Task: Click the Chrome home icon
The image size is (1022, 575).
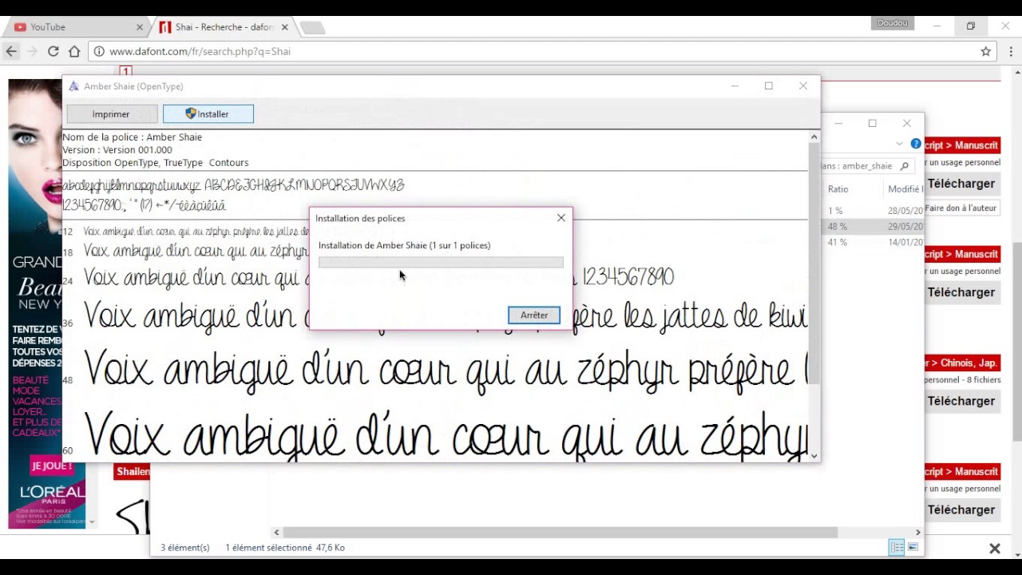Action: coord(74,51)
